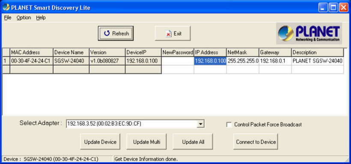Click the Update Device button
The height and width of the screenshot is (164, 351).
coord(100,142)
